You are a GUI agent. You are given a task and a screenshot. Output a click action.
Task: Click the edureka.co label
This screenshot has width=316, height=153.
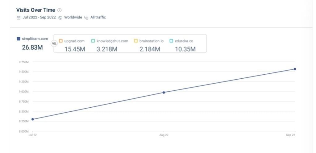coord(184,41)
